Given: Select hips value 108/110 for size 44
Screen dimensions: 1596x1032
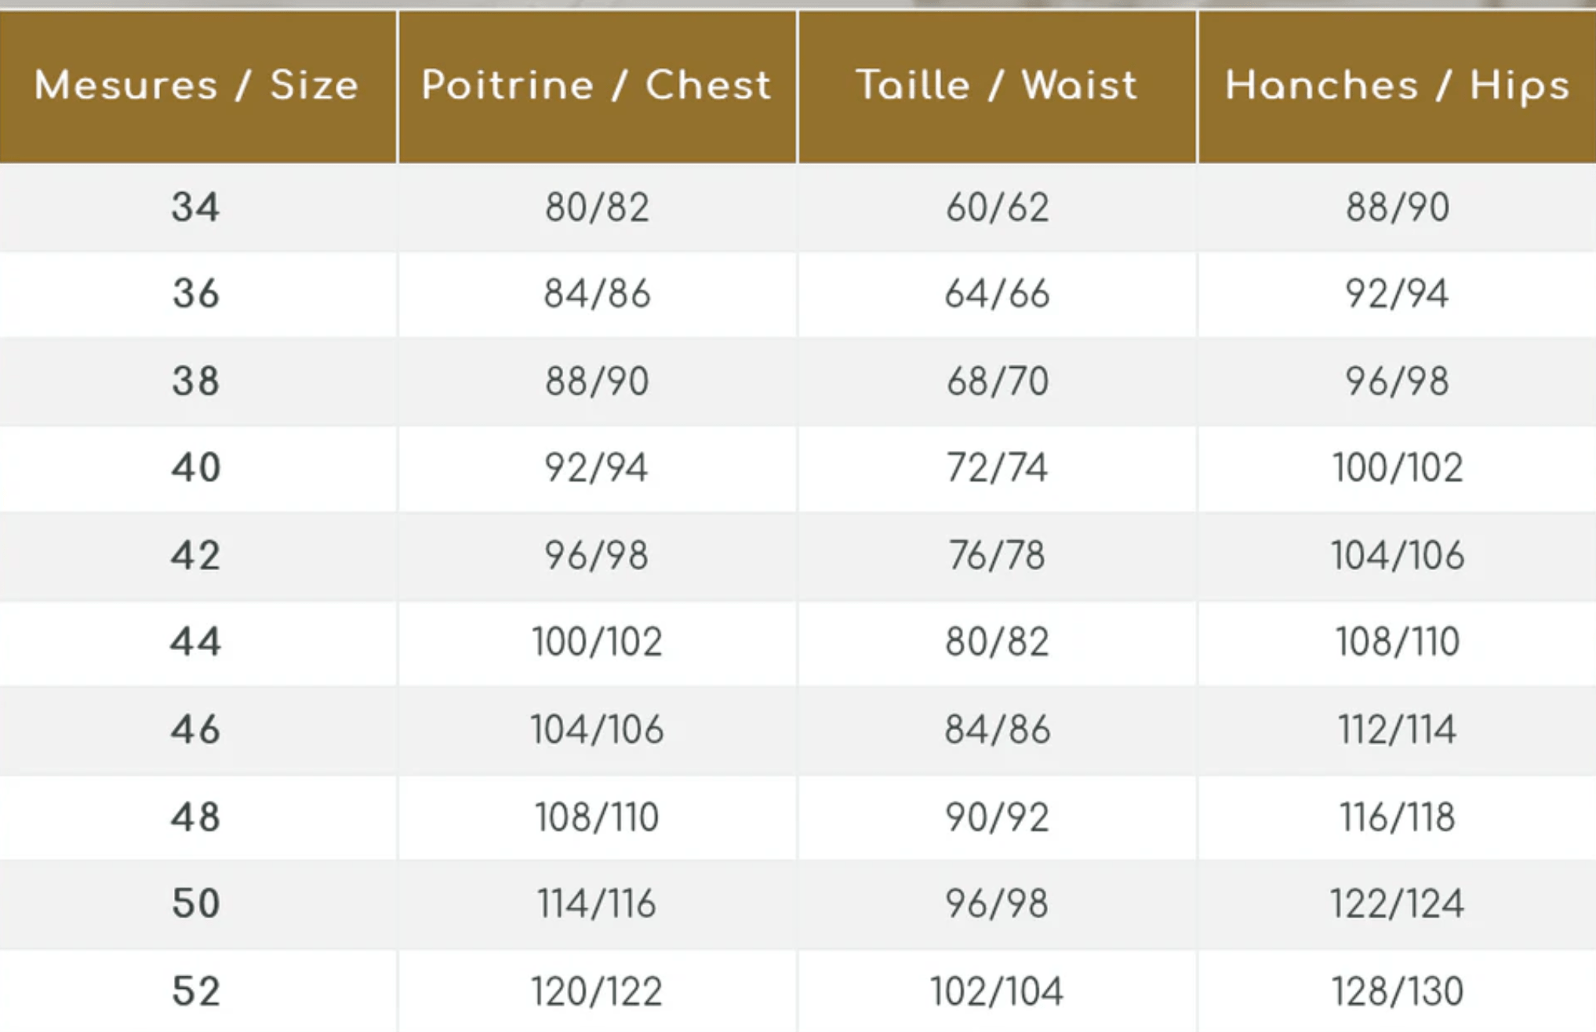Looking at the screenshot, I should (1398, 642).
